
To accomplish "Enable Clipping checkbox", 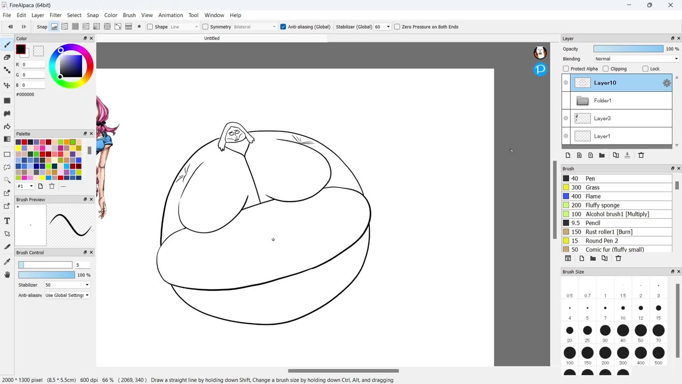I will click(606, 69).
